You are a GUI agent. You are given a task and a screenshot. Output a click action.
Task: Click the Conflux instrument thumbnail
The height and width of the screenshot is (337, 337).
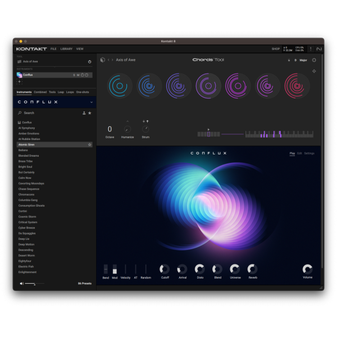tap(19, 75)
